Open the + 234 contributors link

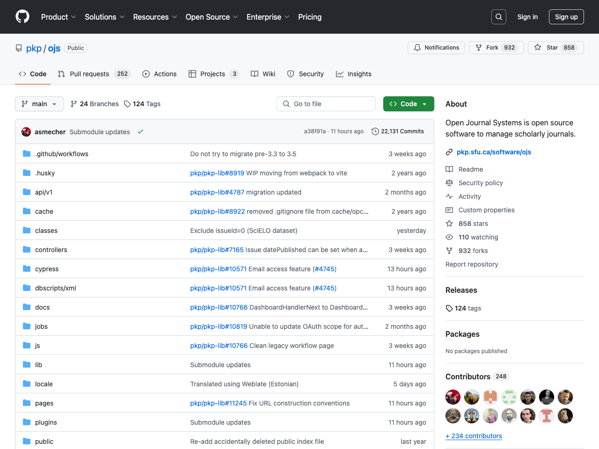coord(474,436)
